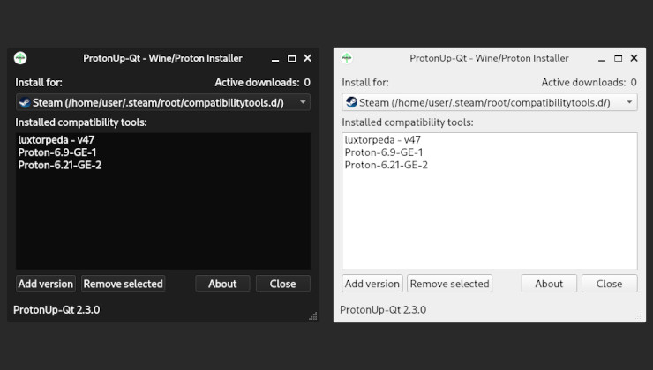Open Install for dropdown arrow in dark window
The height and width of the screenshot is (370, 653).
[x=303, y=102]
